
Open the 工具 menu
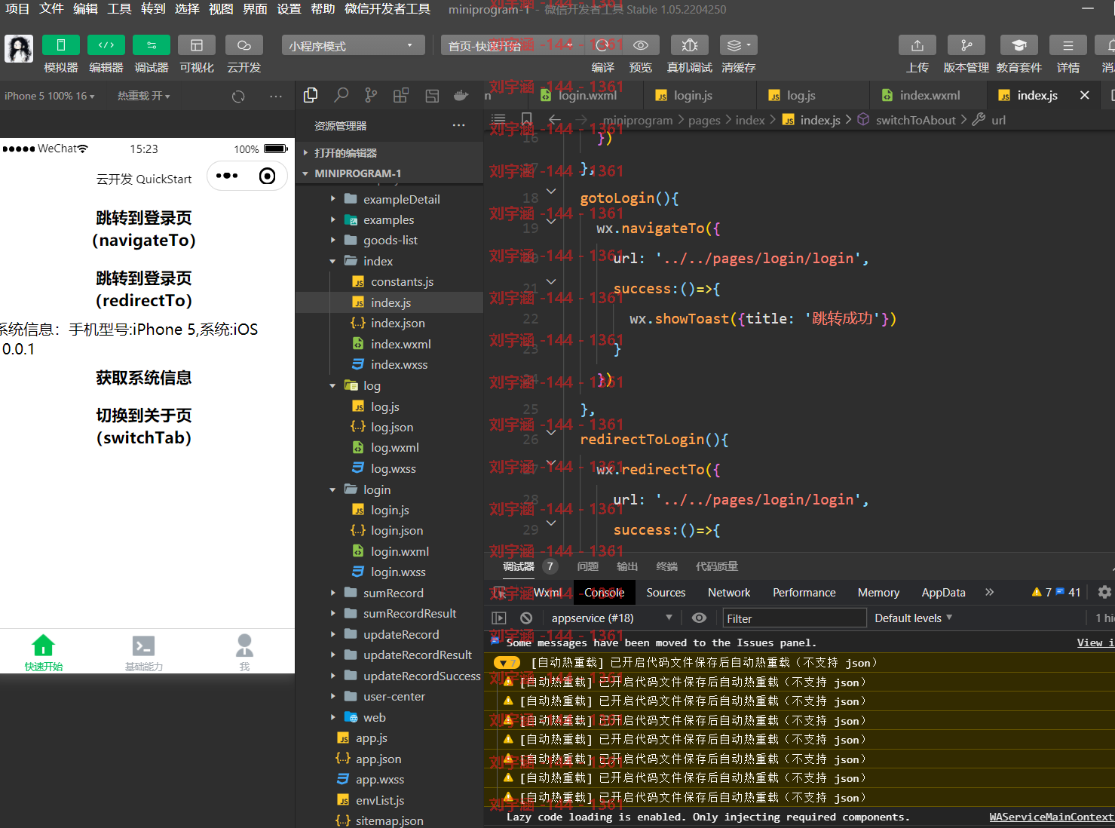[119, 9]
